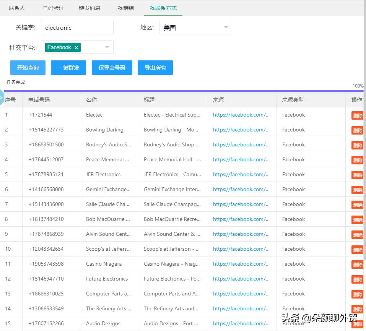
Task: Click the keyword input field containing electronic
Action: click(77, 28)
